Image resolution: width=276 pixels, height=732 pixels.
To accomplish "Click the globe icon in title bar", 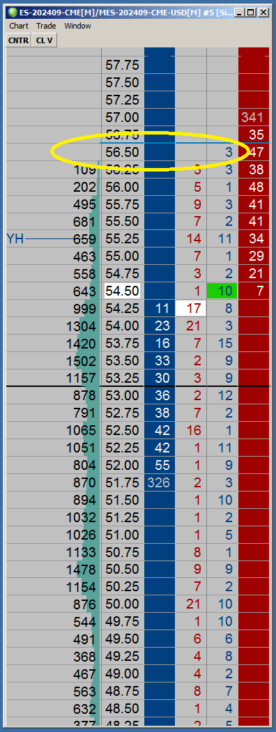I will pos(13,13).
